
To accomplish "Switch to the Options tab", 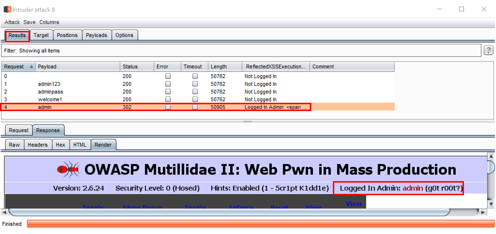I will pos(125,35).
